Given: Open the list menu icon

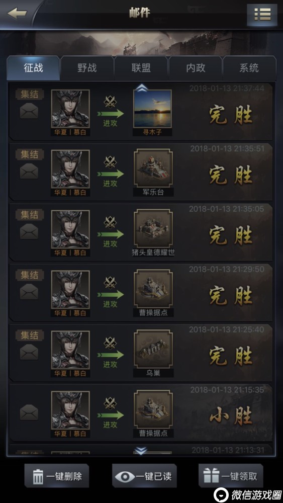Looking at the screenshot, I should coord(262,15).
